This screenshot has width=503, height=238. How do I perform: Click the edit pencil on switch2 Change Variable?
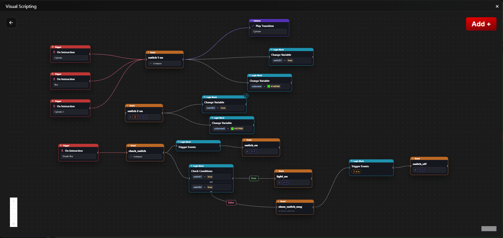point(246,96)
